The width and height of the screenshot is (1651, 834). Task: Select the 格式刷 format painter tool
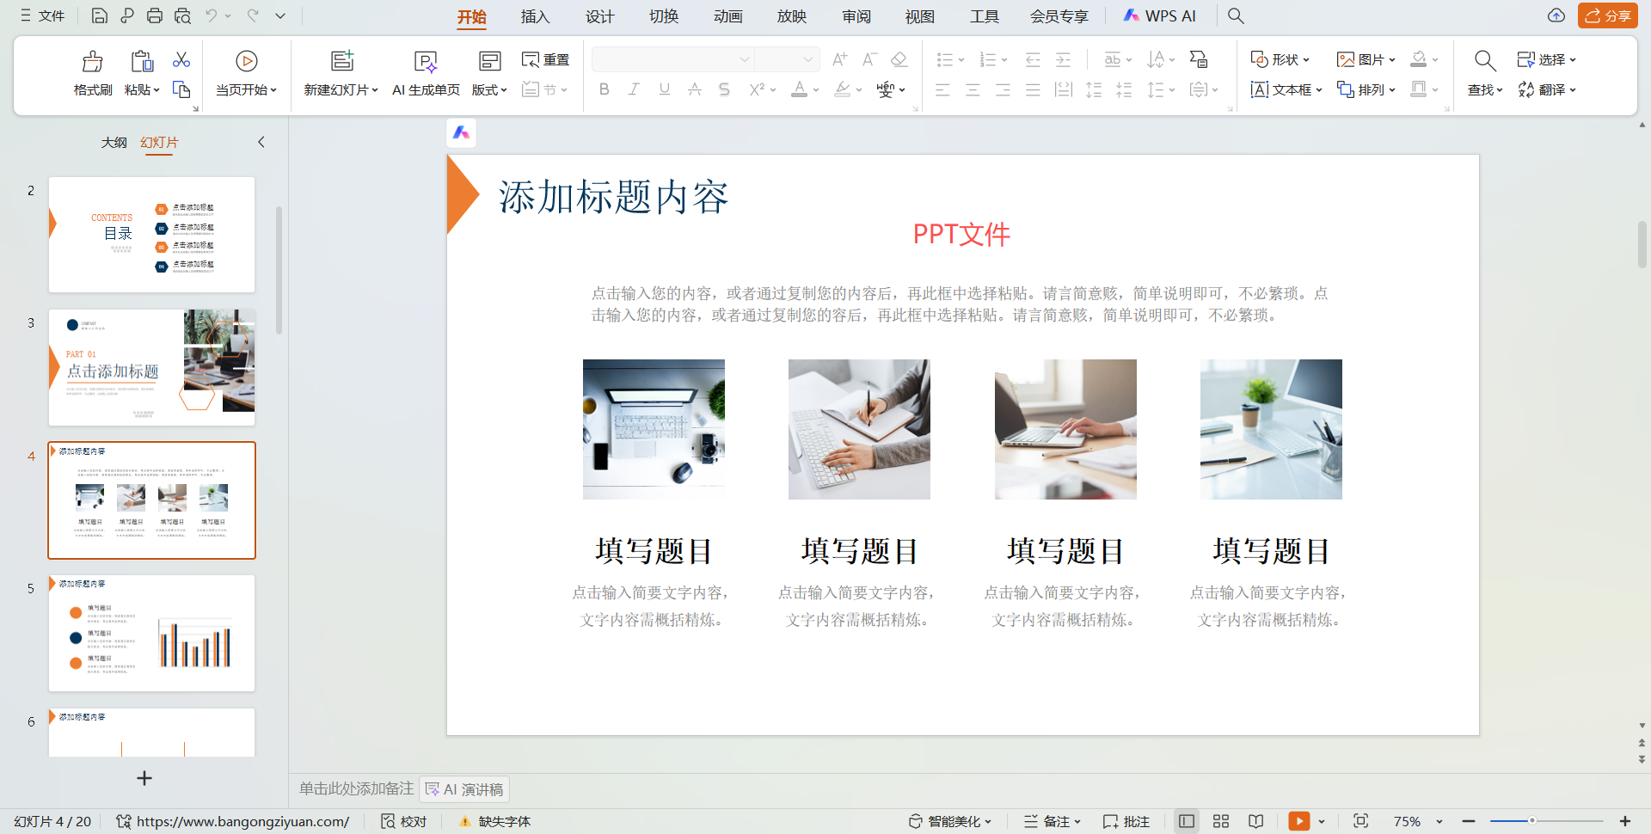[x=92, y=73]
